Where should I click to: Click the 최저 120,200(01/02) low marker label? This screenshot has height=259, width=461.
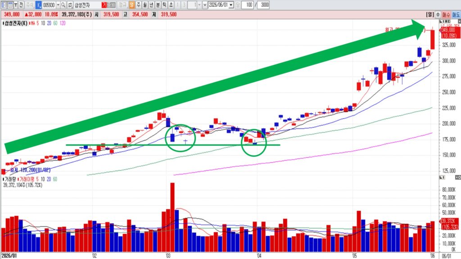click(x=30, y=170)
